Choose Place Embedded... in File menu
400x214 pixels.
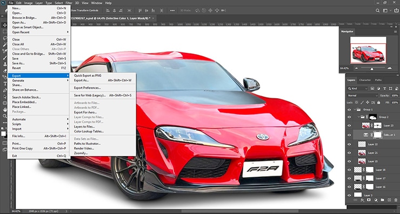(x=39, y=102)
